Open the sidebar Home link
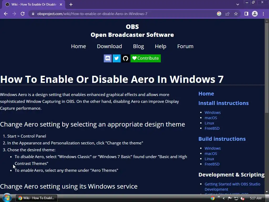Image resolution: width=269 pixels, height=202 pixels. tap(206, 94)
